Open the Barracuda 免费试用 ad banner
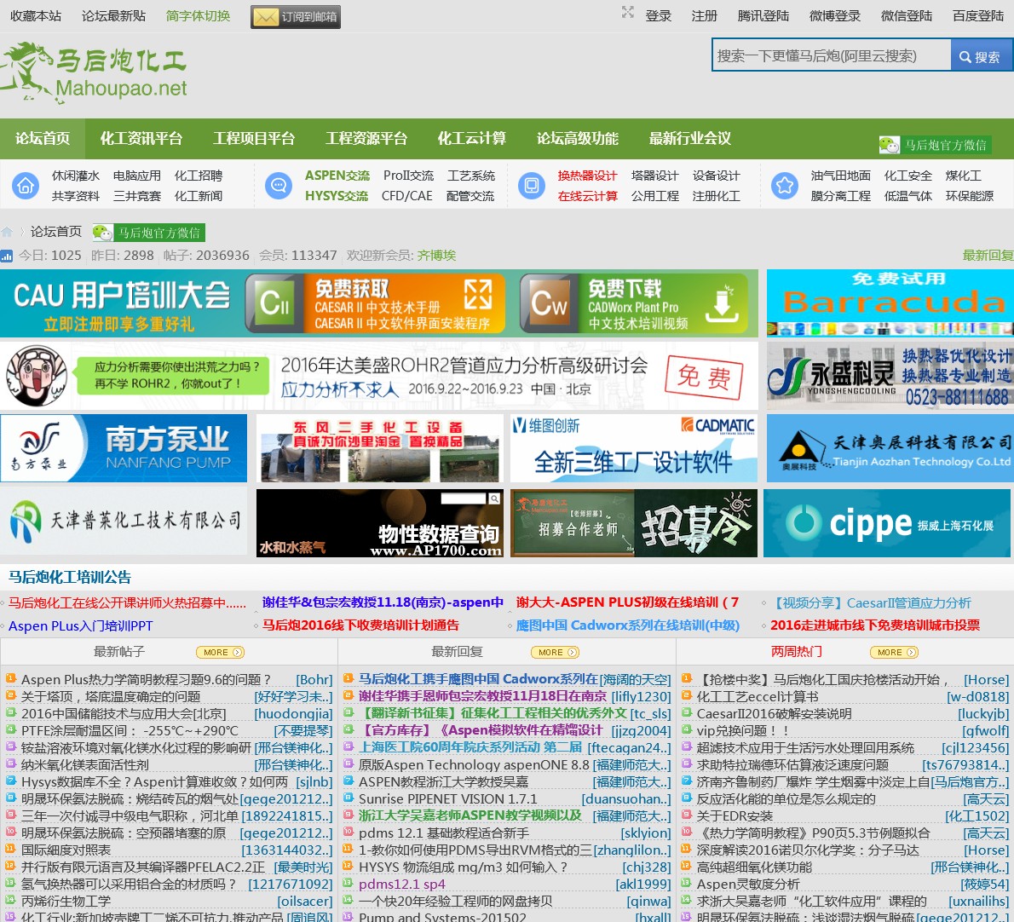The width and height of the screenshot is (1014, 922). (890, 303)
